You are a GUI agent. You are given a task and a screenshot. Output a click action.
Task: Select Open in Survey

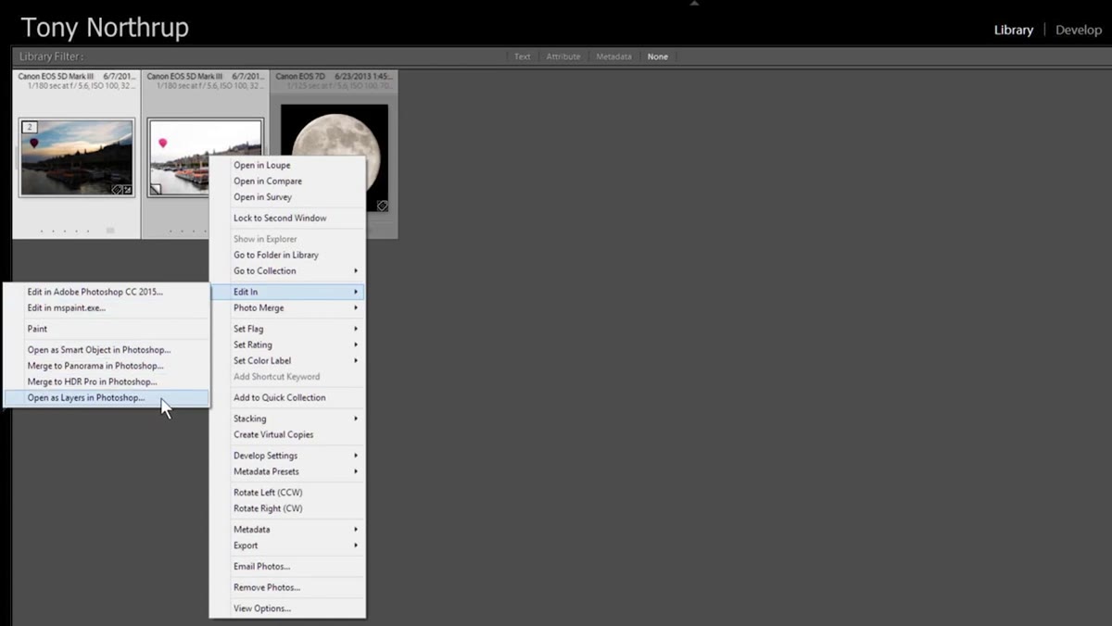point(287,197)
